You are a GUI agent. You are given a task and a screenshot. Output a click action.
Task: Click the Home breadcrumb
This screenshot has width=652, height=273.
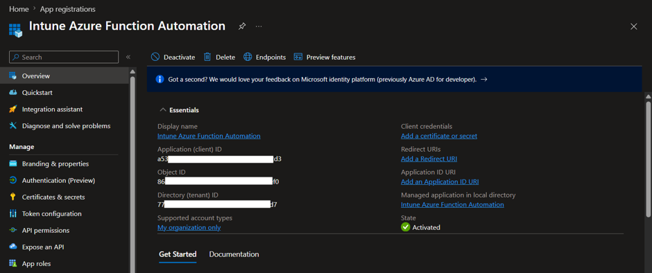(19, 9)
